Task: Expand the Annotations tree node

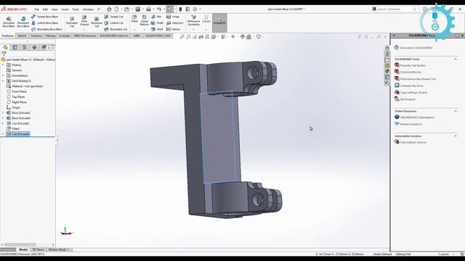Action: click(x=3, y=75)
